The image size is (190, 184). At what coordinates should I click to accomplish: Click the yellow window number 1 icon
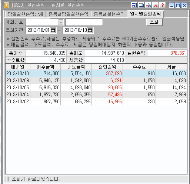click(6, 5)
